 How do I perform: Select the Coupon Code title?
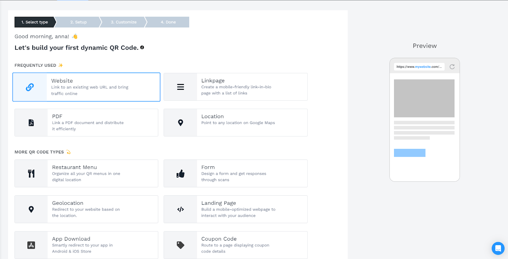pos(219,239)
